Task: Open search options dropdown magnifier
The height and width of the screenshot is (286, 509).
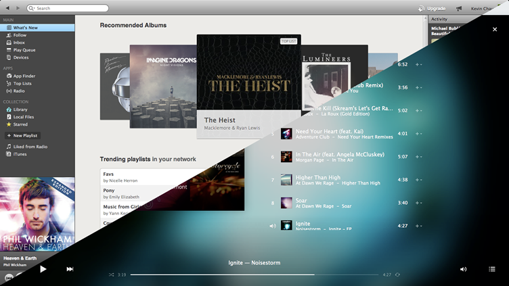Action: (x=32, y=8)
